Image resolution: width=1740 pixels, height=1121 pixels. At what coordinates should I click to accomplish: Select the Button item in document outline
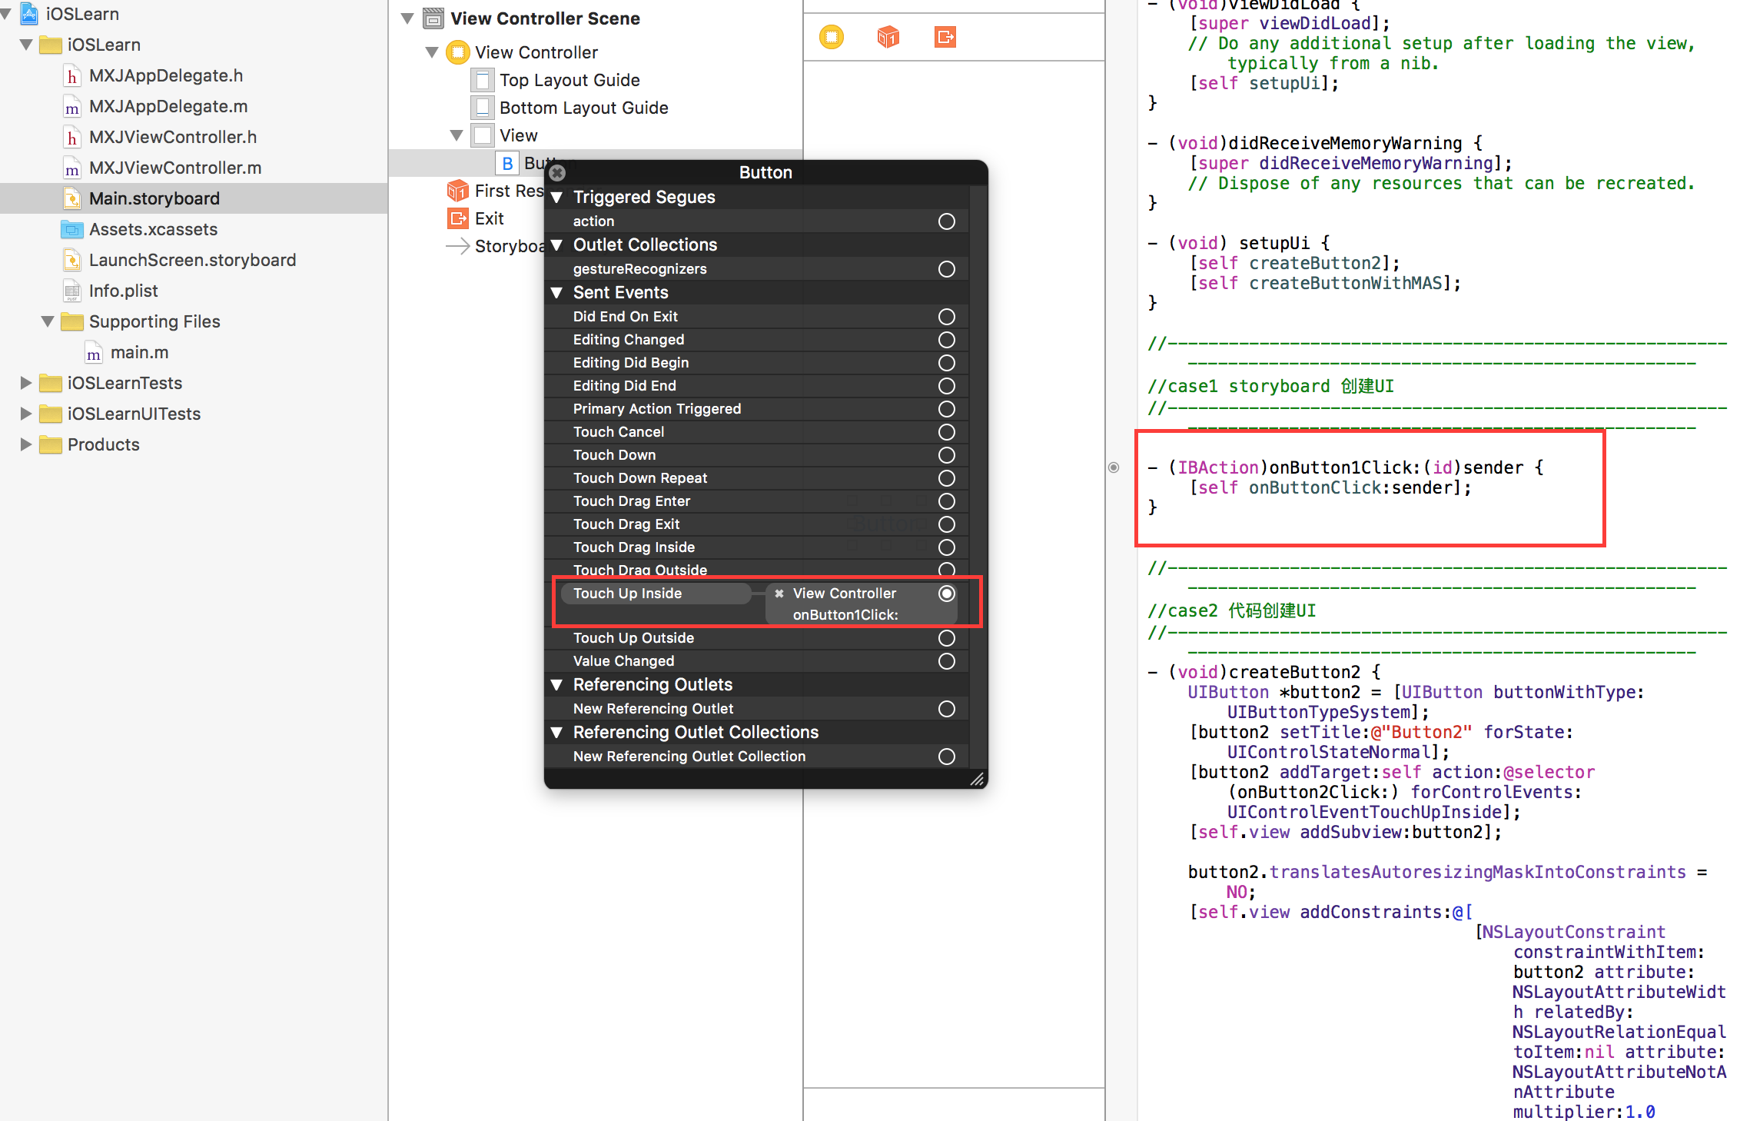click(x=508, y=163)
